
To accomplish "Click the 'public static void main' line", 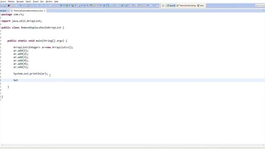I will tap(37, 41).
